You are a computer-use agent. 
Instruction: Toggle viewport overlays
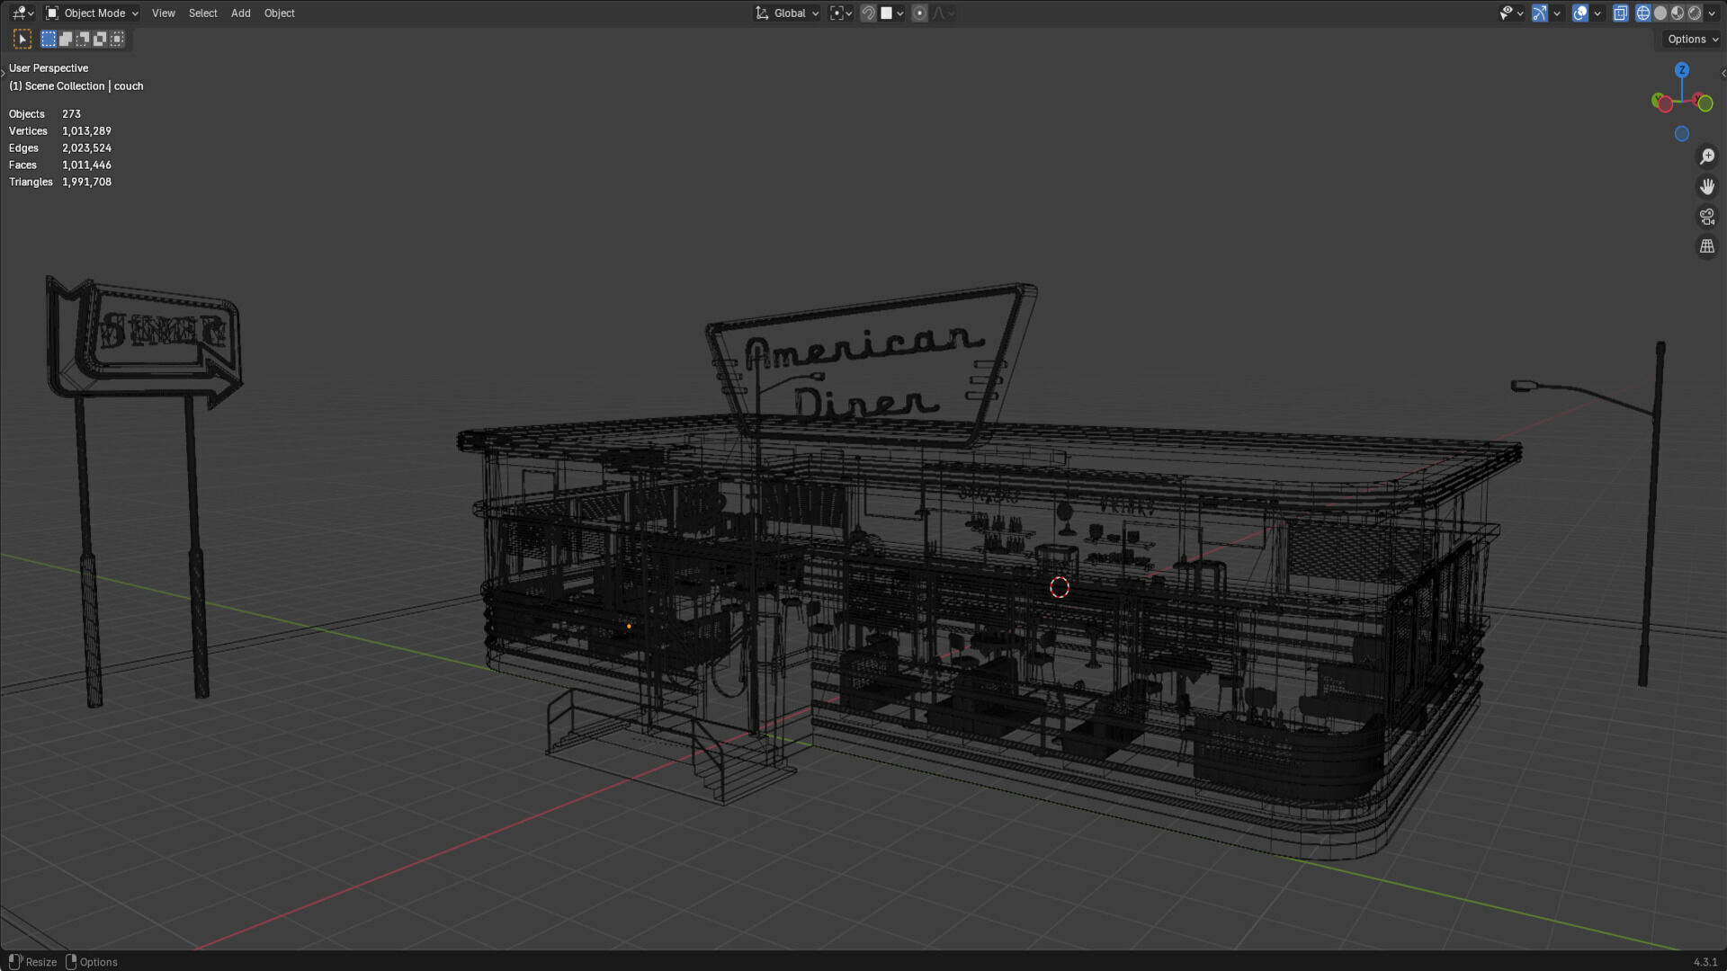(1580, 13)
